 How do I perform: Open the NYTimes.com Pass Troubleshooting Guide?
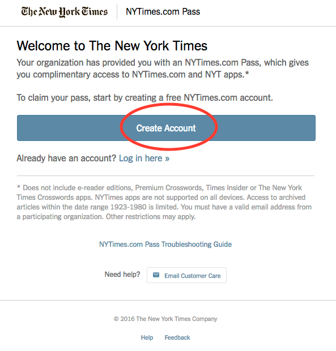click(x=165, y=244)
